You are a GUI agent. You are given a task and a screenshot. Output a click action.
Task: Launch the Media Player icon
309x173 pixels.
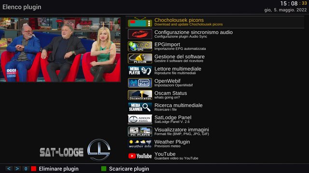pyautogui.click(x=140, y=71)
